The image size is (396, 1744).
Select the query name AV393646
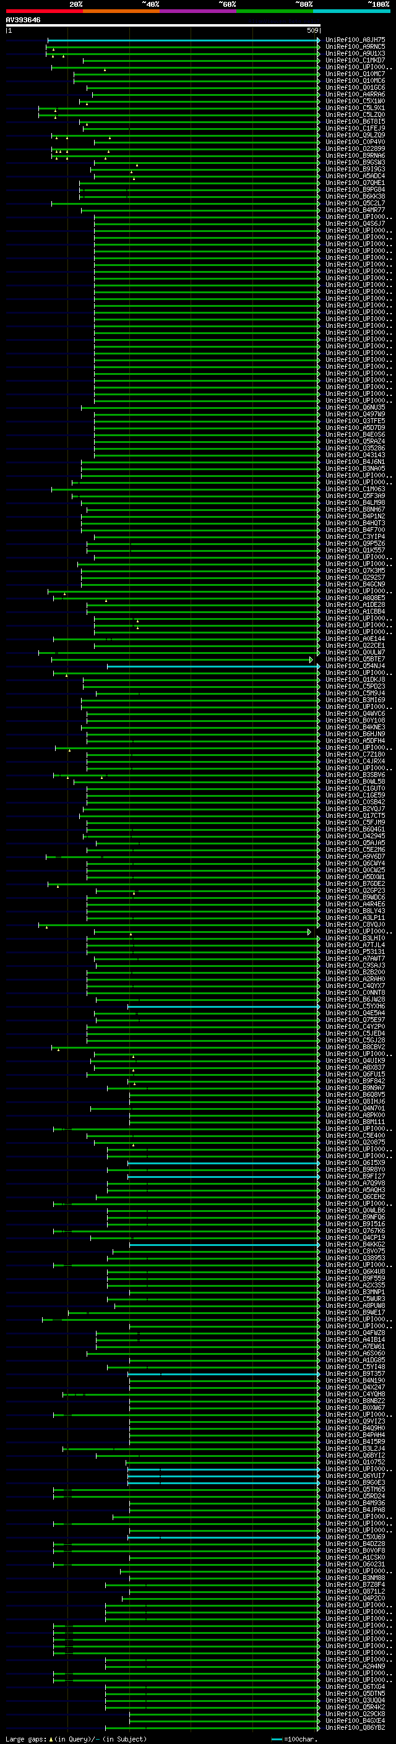pyautogui.click(x=23, y=20)
